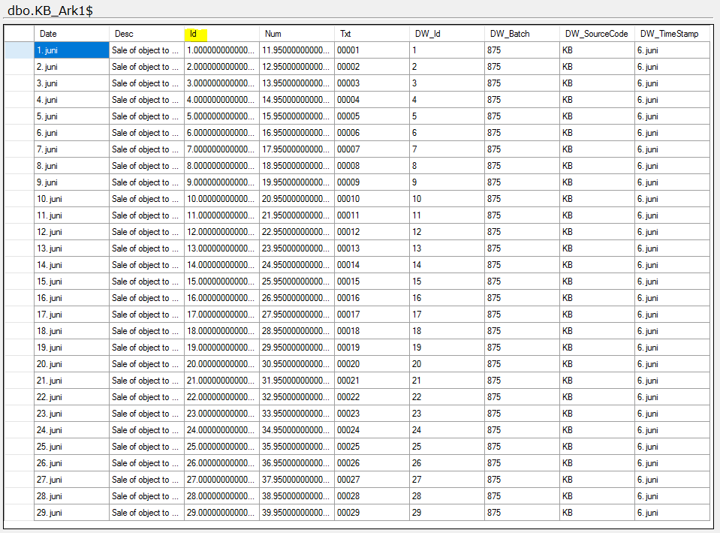Click the highlighted Id column header

pyautogui.click(x=221, y=34)
